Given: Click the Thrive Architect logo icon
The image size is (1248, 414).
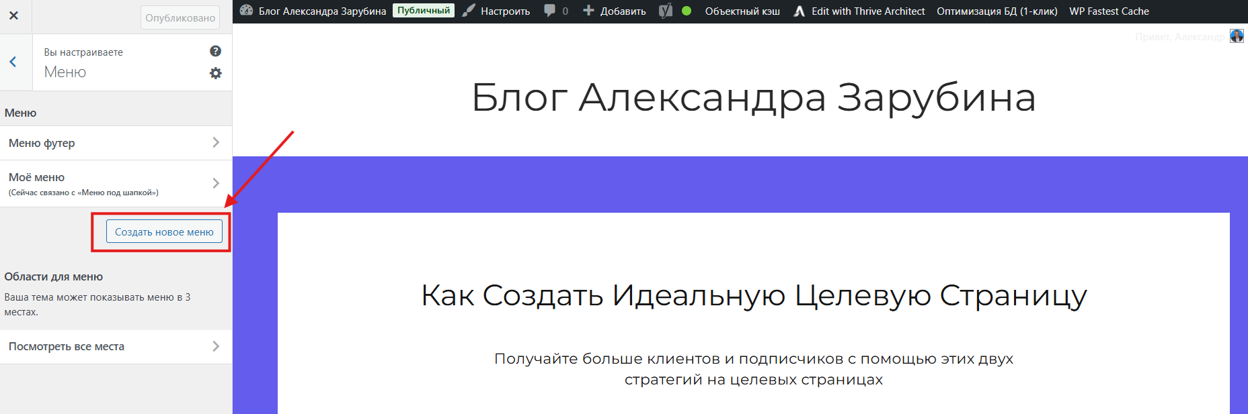Looking at the screenshot, I should (x=799, y=11).
